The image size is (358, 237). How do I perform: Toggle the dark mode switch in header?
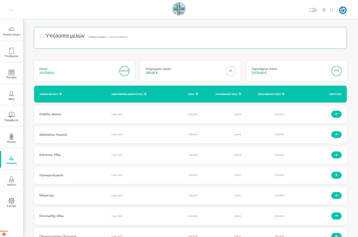pos(313,10)
